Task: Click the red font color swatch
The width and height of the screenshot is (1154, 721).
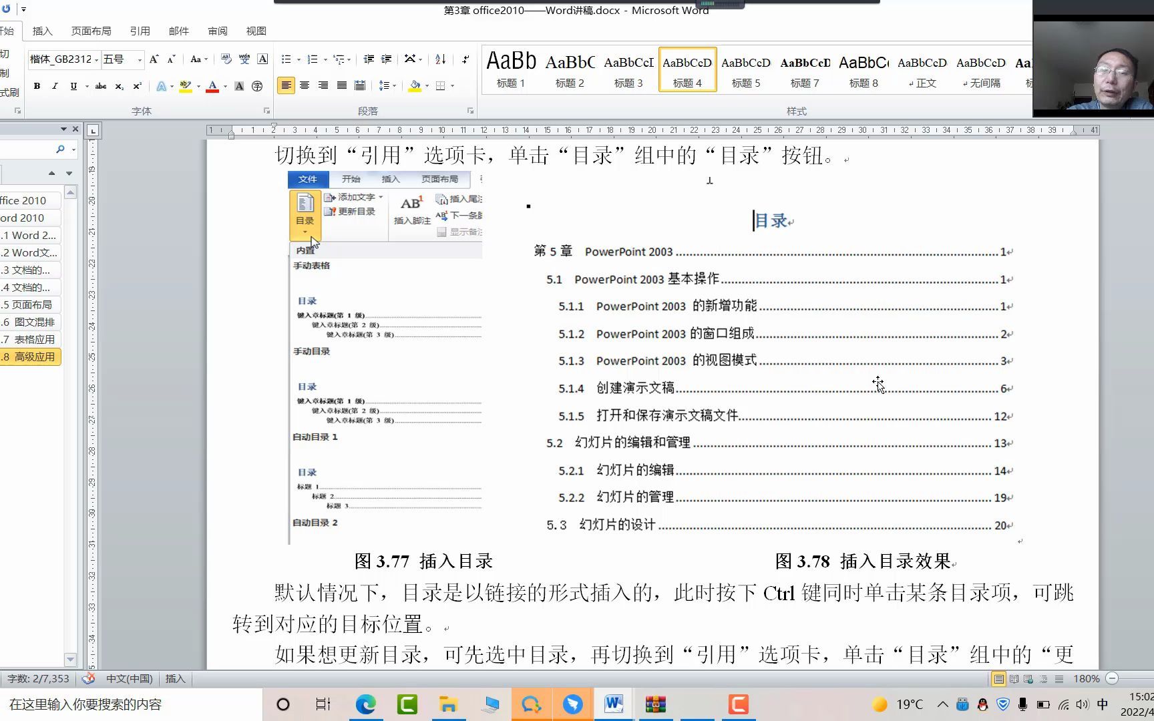Action: pos(212,86)
